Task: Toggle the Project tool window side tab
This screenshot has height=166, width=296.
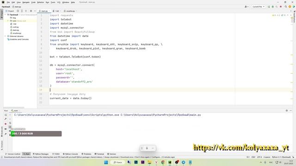Action: (2, 15)
